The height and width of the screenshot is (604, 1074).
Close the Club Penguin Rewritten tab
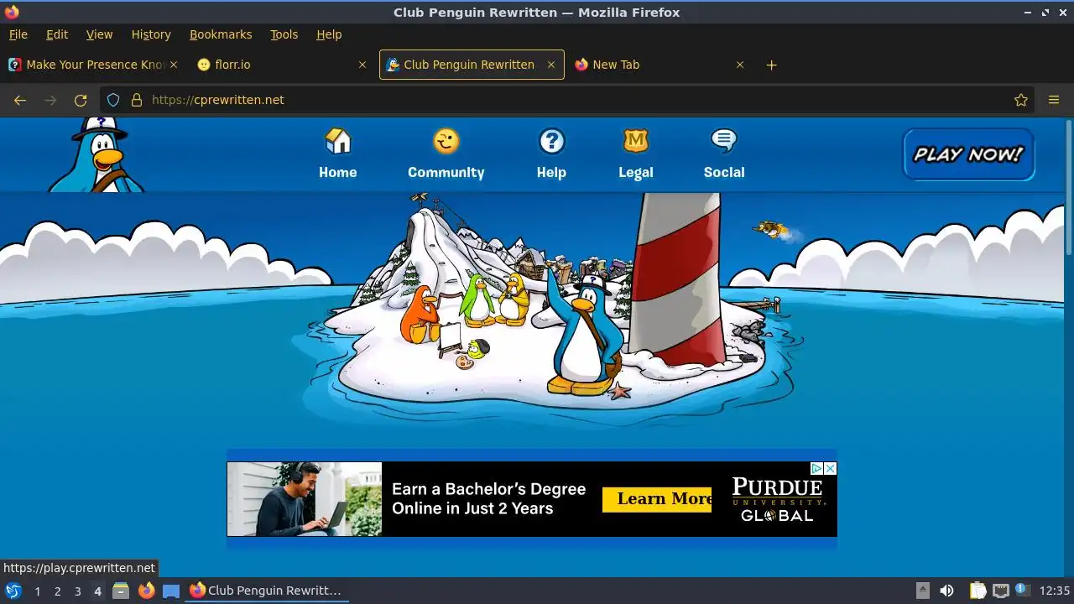[551, 65]
